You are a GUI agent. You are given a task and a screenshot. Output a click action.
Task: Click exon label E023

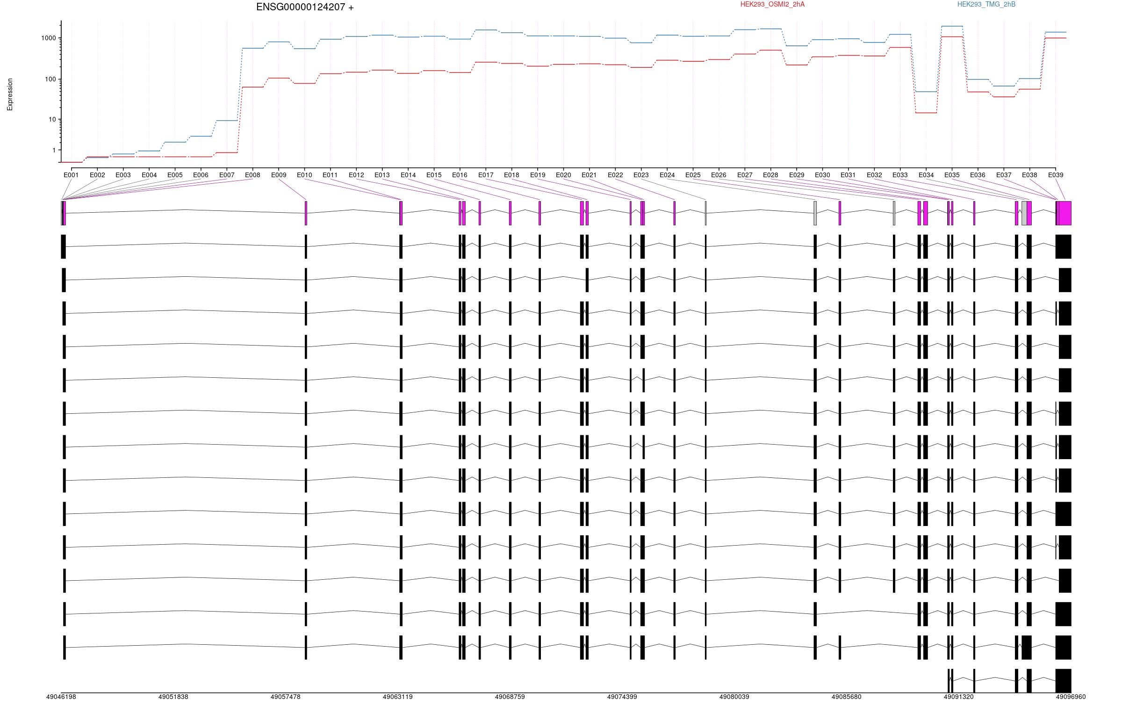tap(641, 175)
